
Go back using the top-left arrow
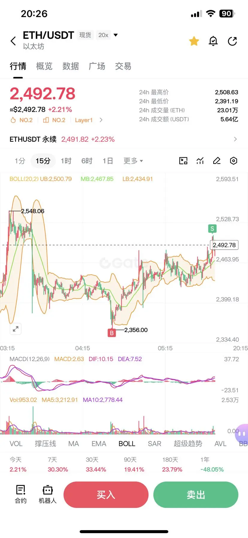point(13,41)
